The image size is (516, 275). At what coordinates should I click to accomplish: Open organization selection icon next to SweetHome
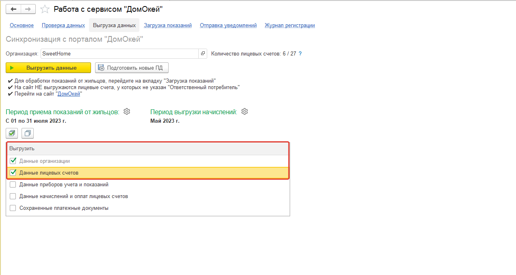pyautogui.click(x=203, y=53)
